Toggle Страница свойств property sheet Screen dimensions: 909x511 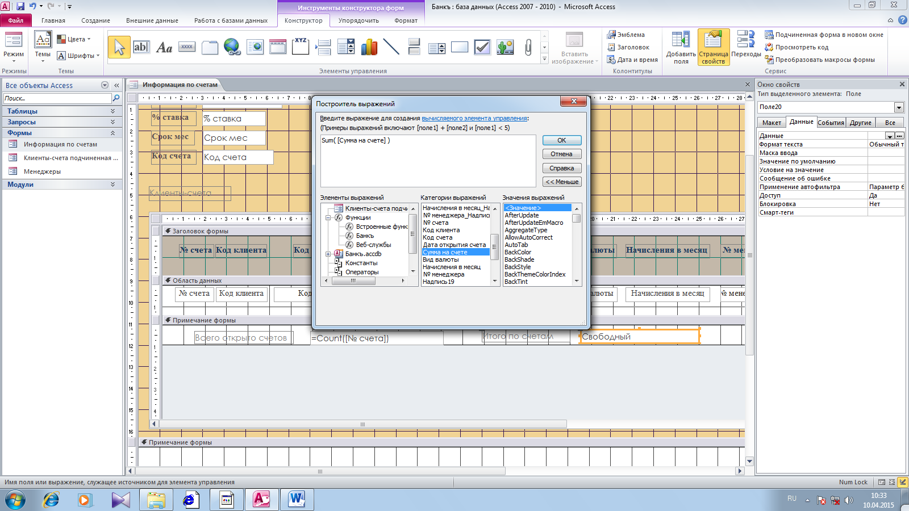click(x=714, y=48)
